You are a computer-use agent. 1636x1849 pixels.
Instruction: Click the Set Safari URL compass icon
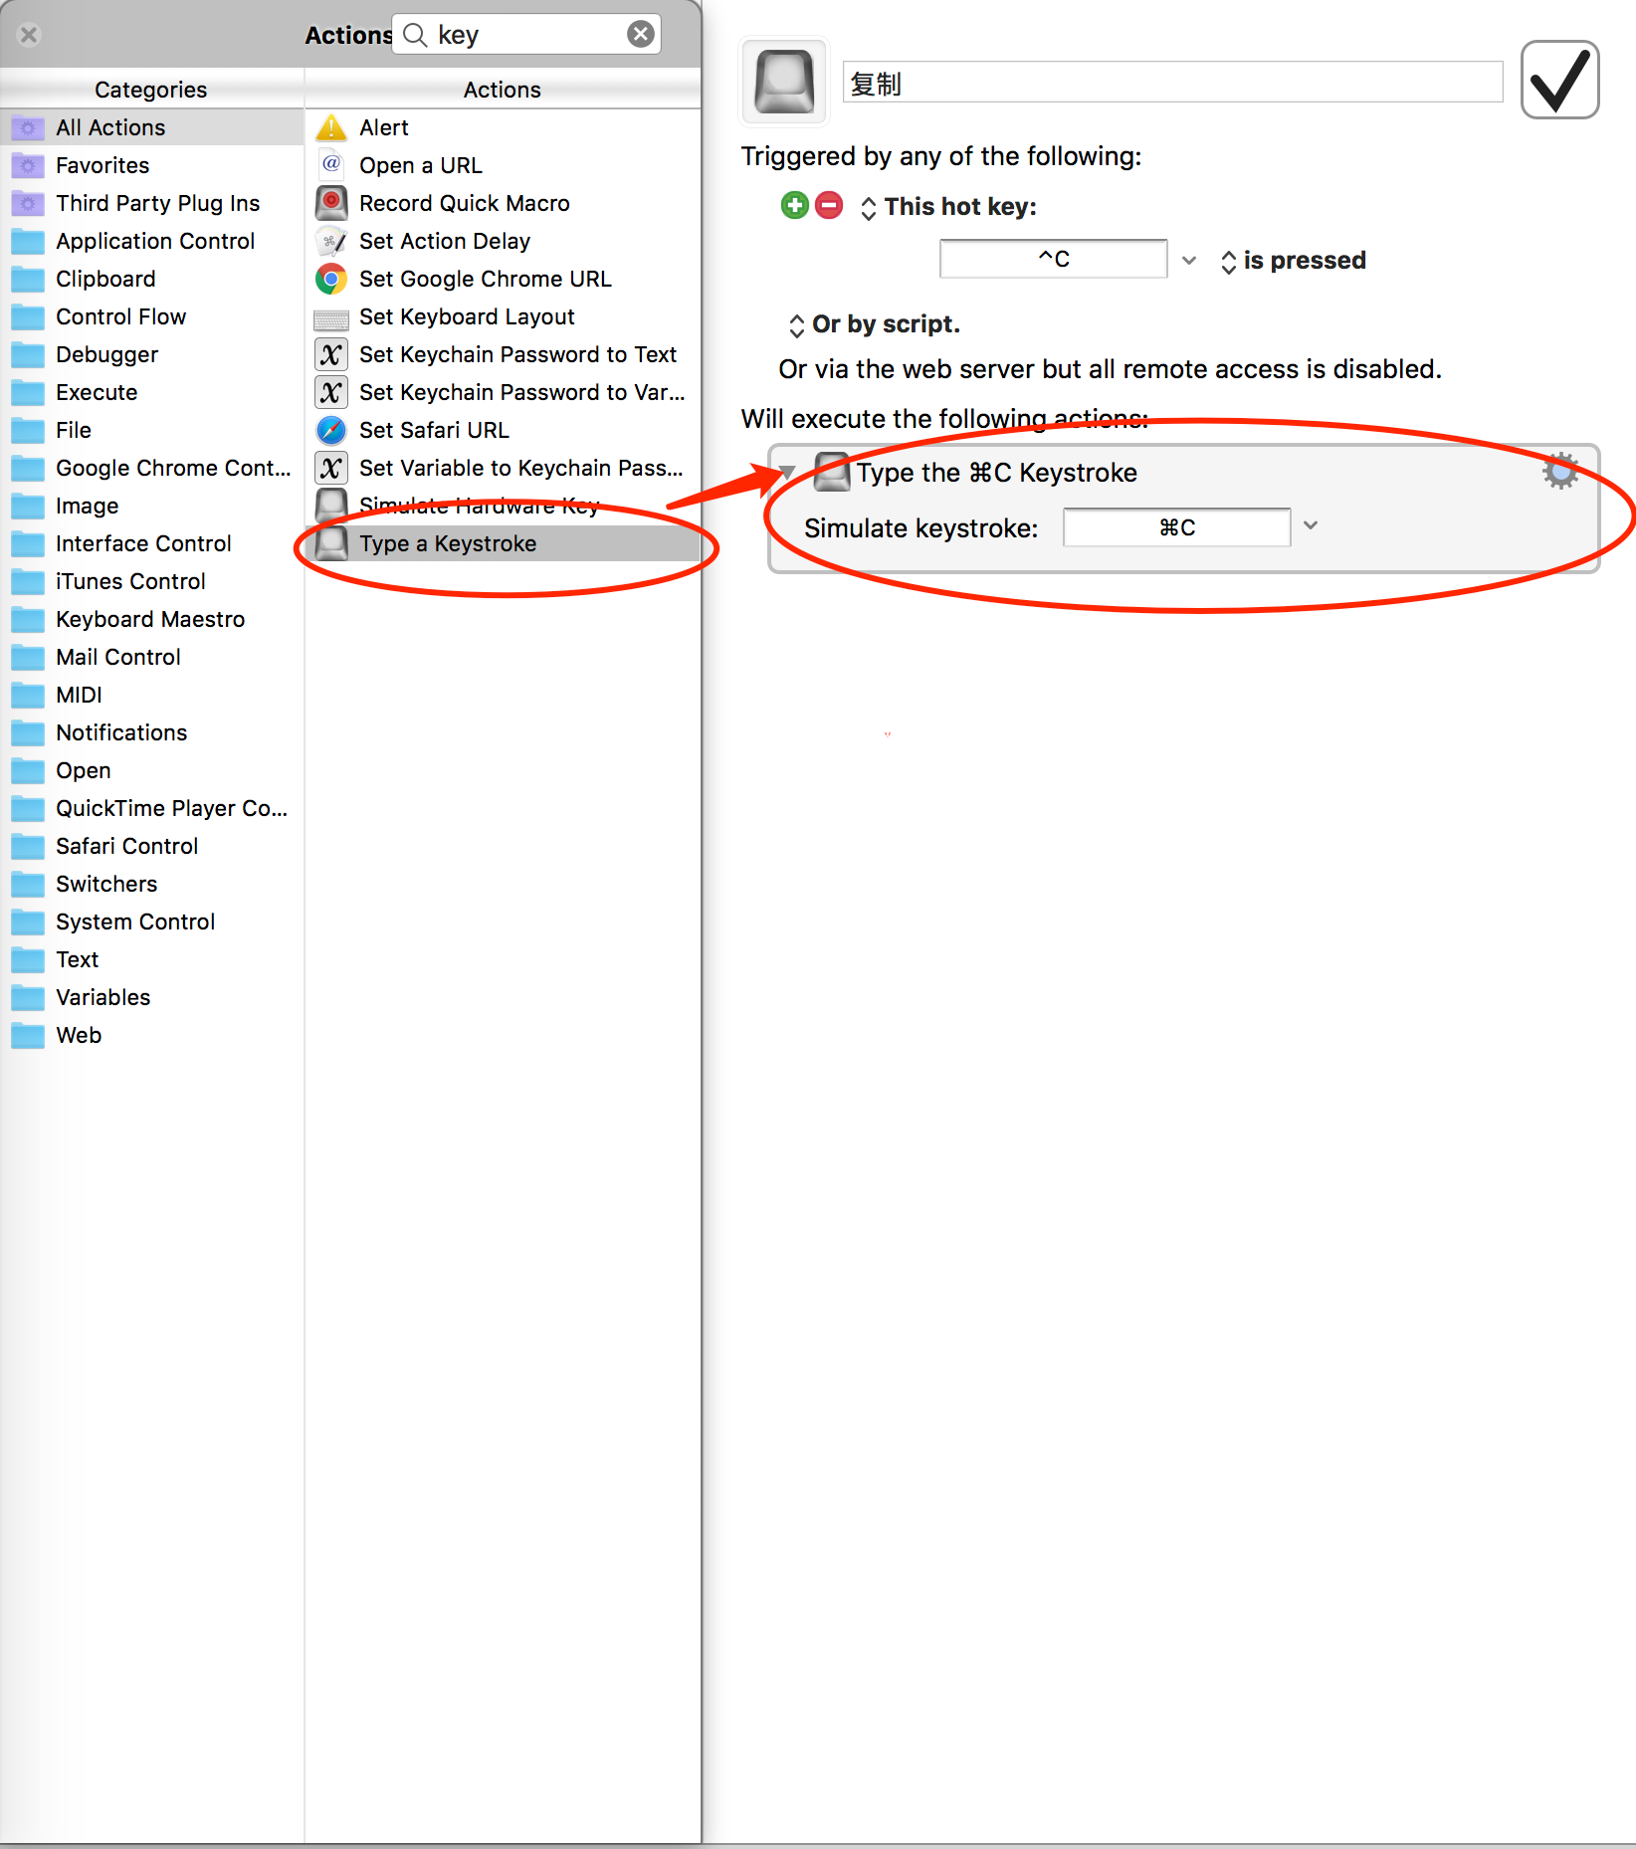pos(331,430)
